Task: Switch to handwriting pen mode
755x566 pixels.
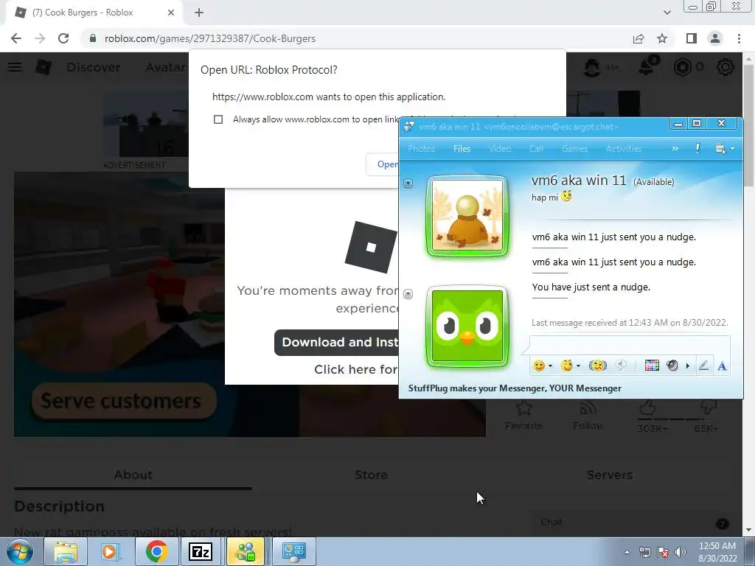Action: pyautogui.click(x=703, y=366)
